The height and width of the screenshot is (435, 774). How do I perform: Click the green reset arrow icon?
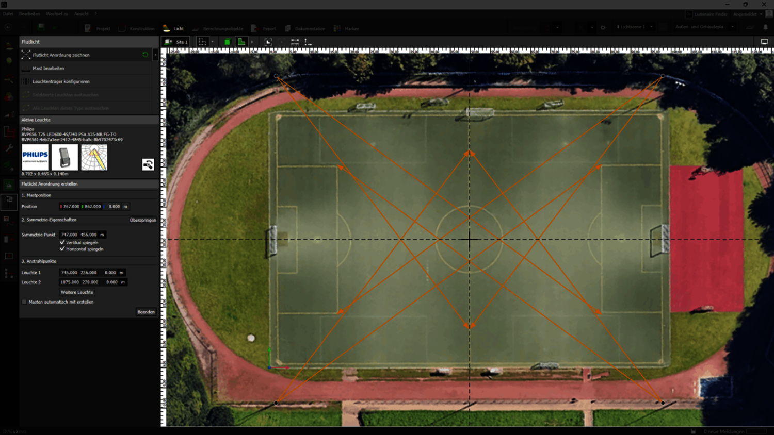pos(145,55)
